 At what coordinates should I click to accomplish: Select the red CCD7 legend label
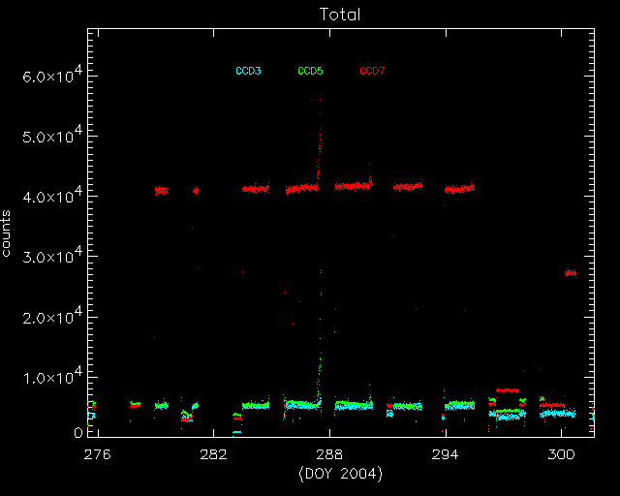pos(372,71)
